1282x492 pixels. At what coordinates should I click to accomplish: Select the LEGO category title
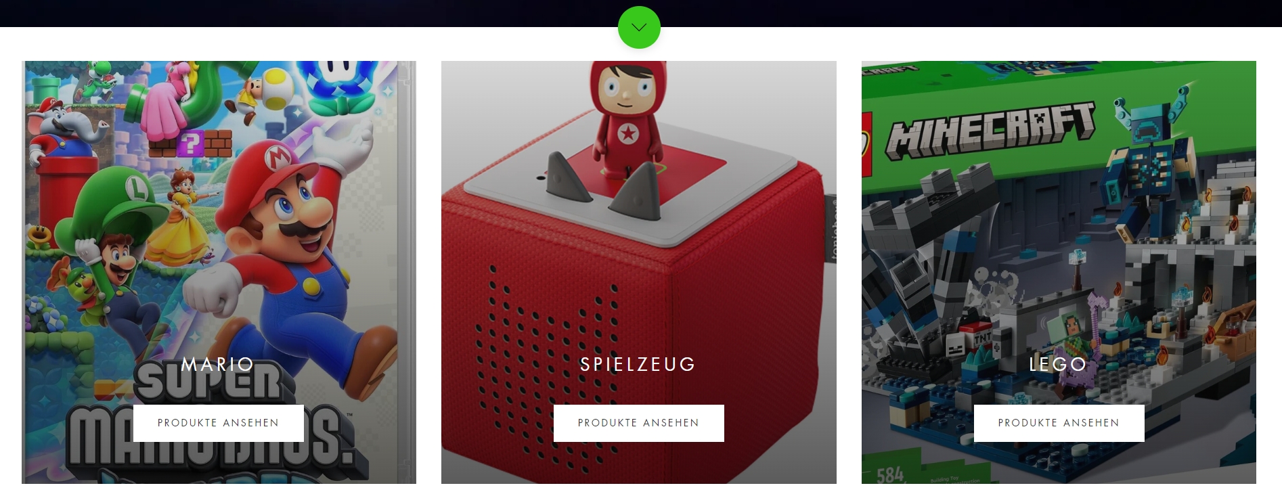pos(1058,364)
